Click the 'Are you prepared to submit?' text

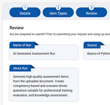click(x=27, y=34)
